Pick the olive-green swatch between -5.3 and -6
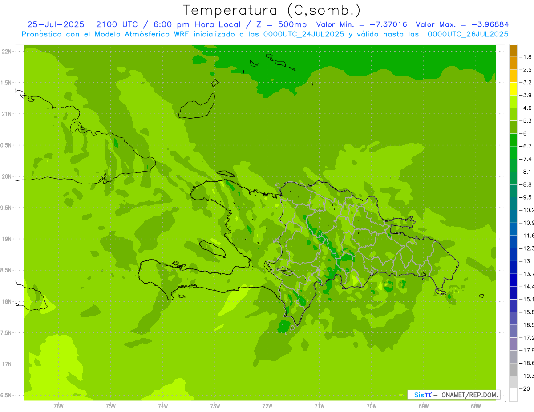 point(513,127)
